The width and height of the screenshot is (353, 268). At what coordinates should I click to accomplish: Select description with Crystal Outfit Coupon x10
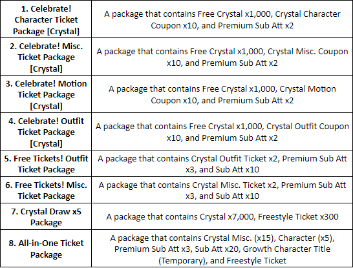coord(222,132)
